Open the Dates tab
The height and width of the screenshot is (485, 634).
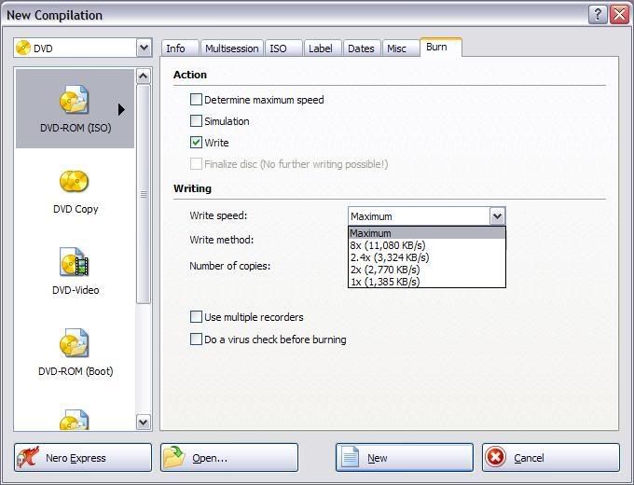tap(362, 48)
